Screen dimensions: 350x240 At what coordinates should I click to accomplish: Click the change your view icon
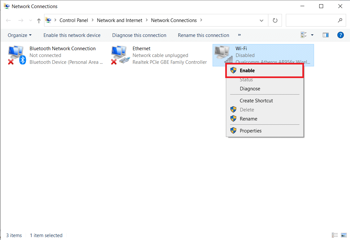click(x=304, y=35)
